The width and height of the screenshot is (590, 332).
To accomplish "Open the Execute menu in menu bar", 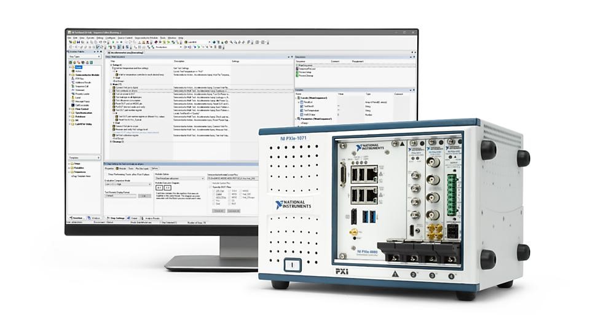I will pyautogui.click(x=90, y=38).
